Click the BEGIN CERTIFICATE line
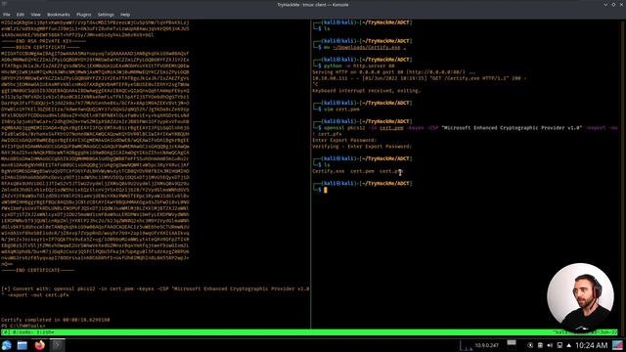The width and height of the screenshot is (626, 352). (x=41, y=47)
